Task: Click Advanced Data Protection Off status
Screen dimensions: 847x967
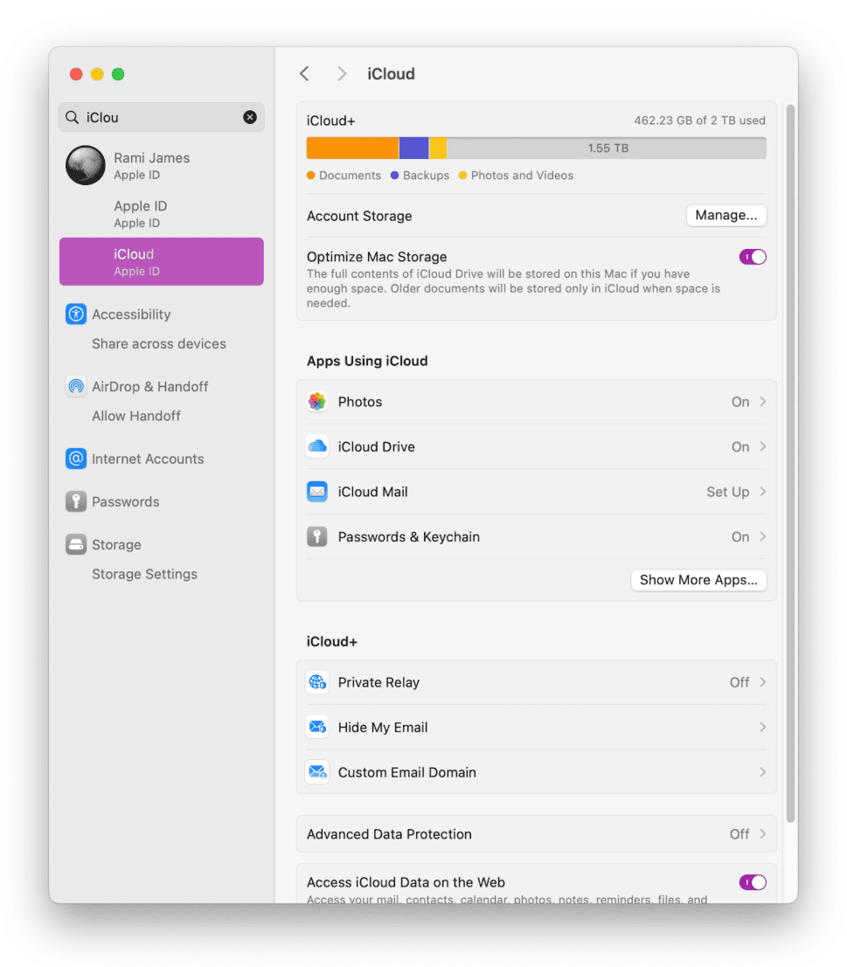Action: tap(739, 834)
